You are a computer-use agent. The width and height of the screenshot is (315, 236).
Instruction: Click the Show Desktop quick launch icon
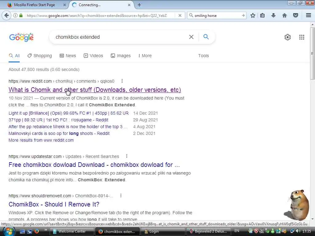click(22, 231)
